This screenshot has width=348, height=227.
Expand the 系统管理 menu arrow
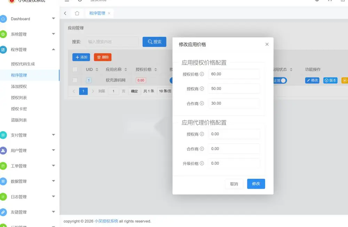(54, 34)
